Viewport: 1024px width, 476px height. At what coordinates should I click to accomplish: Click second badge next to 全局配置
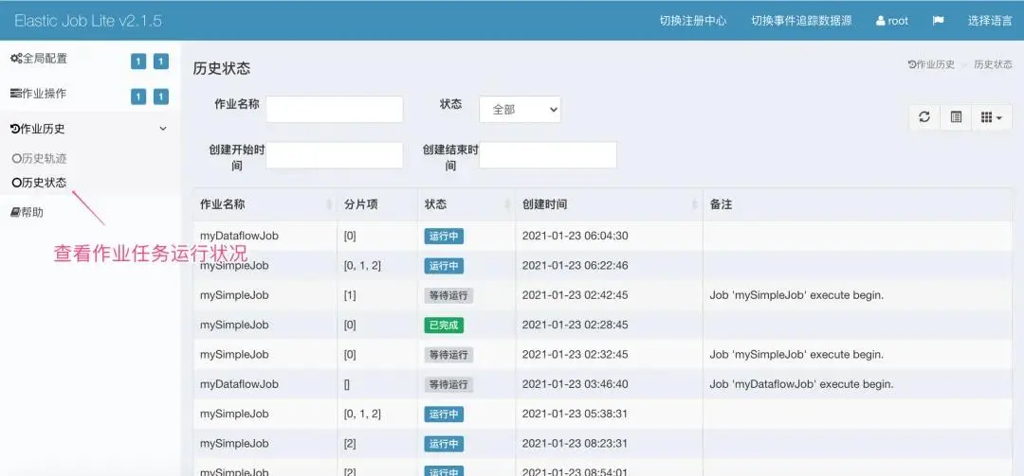[161, 62]
